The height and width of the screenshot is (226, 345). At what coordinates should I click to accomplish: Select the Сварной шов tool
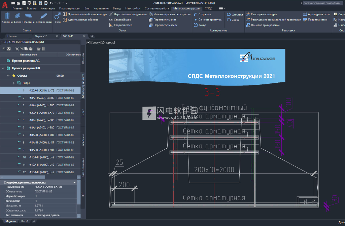(120, 20)
